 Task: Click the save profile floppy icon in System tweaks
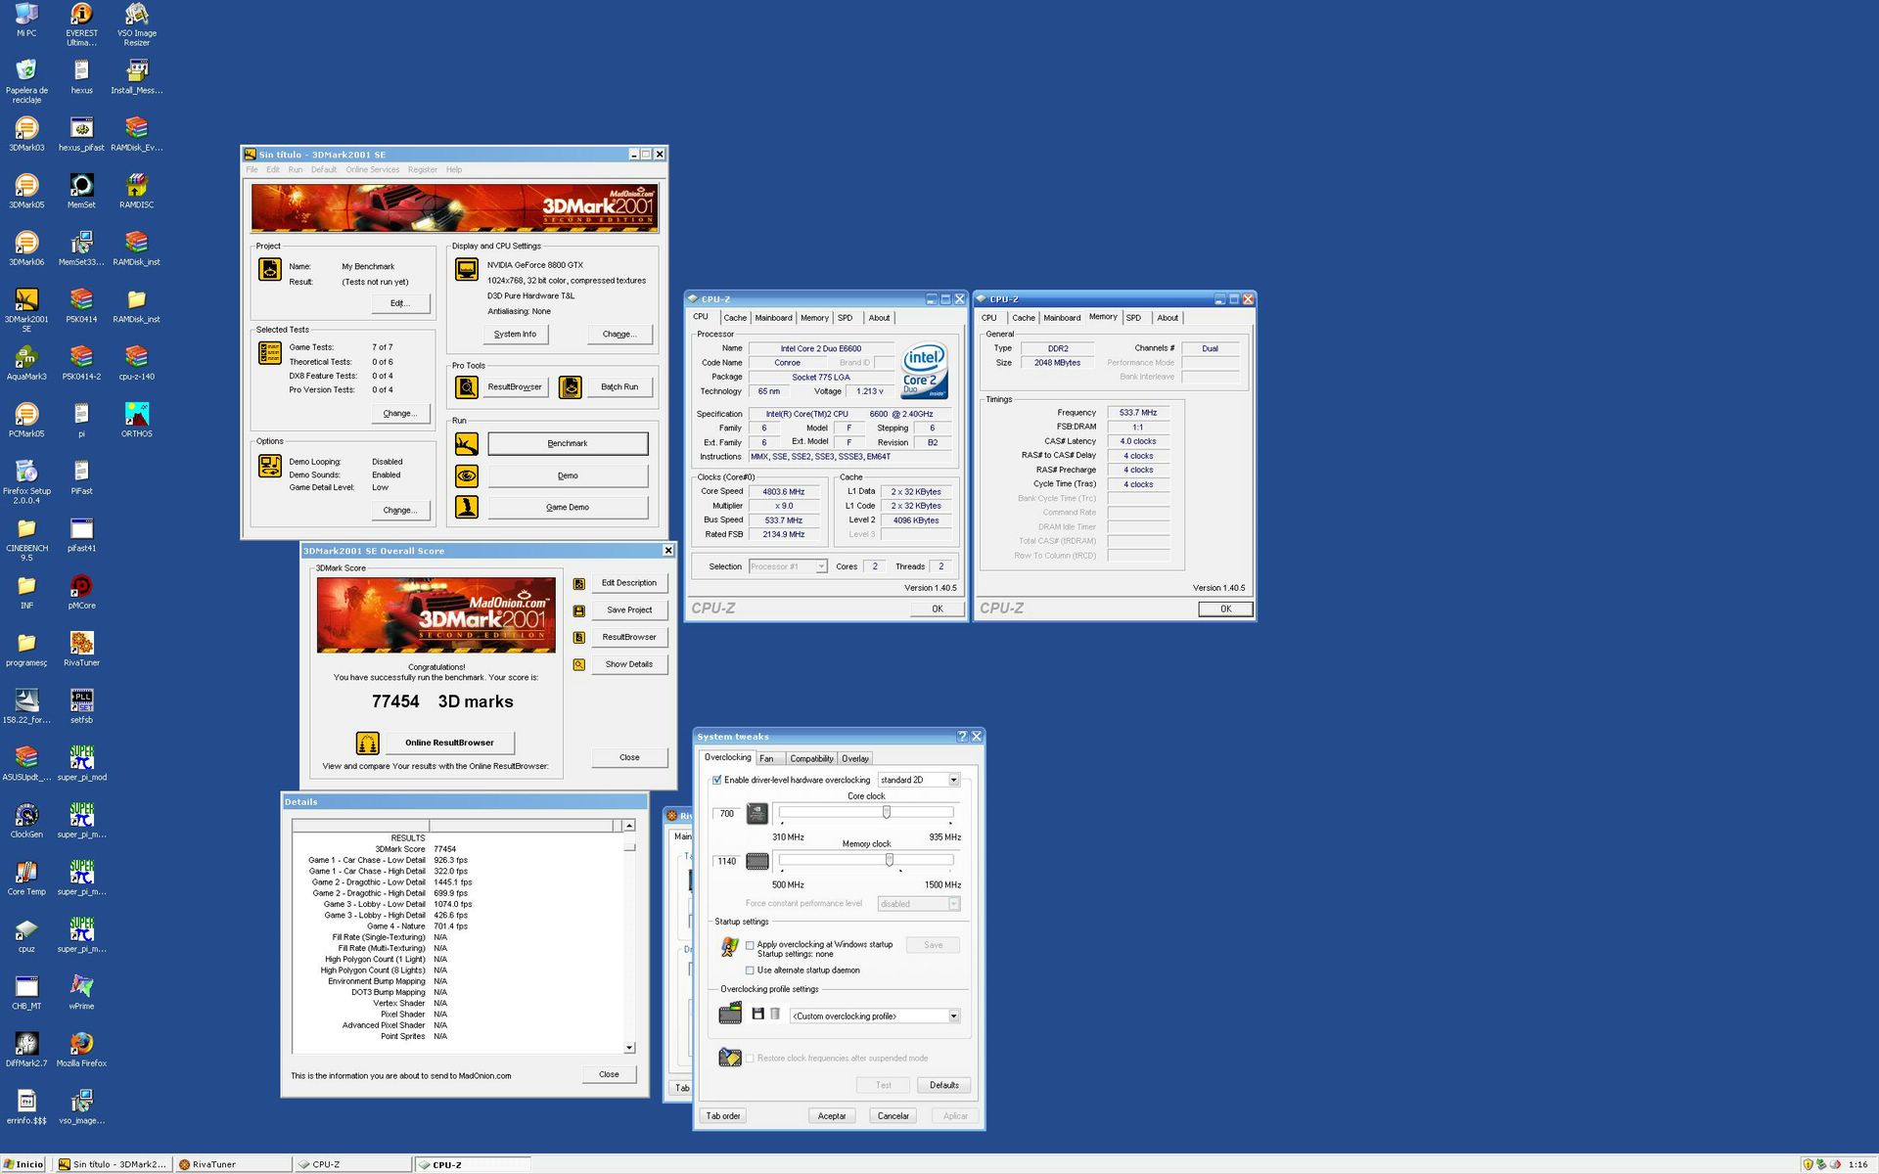[757, 1015]
